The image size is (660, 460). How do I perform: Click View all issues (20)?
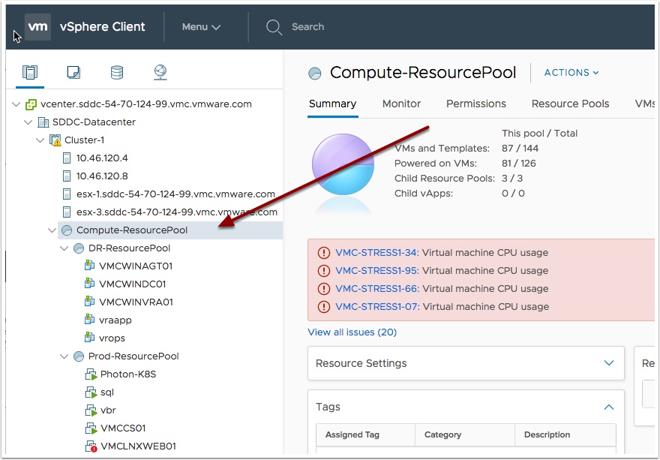pyautogui.click(x=352, y=332)
